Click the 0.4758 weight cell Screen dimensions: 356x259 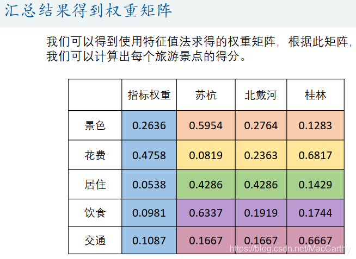[149, 155]
